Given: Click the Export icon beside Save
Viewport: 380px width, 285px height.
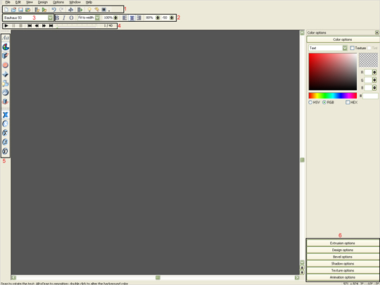Looking at the screenshot, I should coord(28,10).
